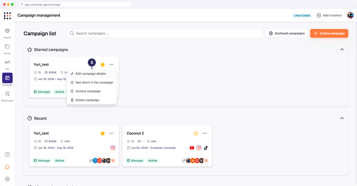Star the Coconut 2 campaign
The width and height of the screenshot is (357, 186).
click(196, 133)
